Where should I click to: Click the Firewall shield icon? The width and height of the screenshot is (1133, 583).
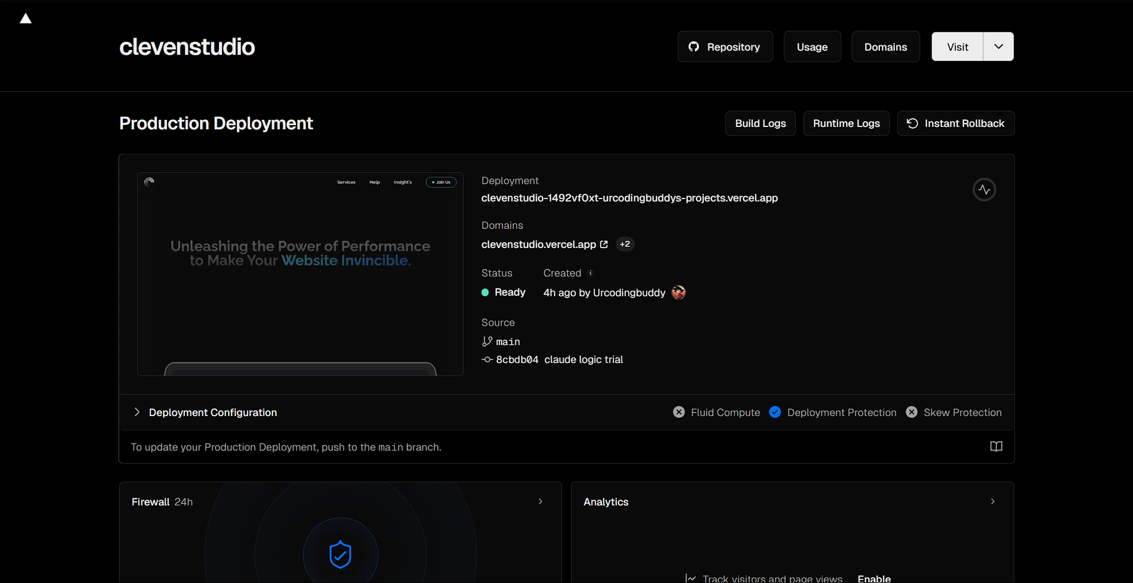coord(341,554)
